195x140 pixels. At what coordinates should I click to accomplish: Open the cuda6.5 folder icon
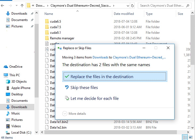click(x=47, y=21)
